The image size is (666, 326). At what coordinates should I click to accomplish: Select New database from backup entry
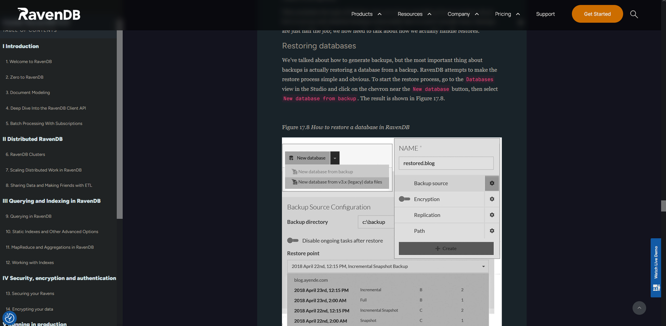click(337, 171)
